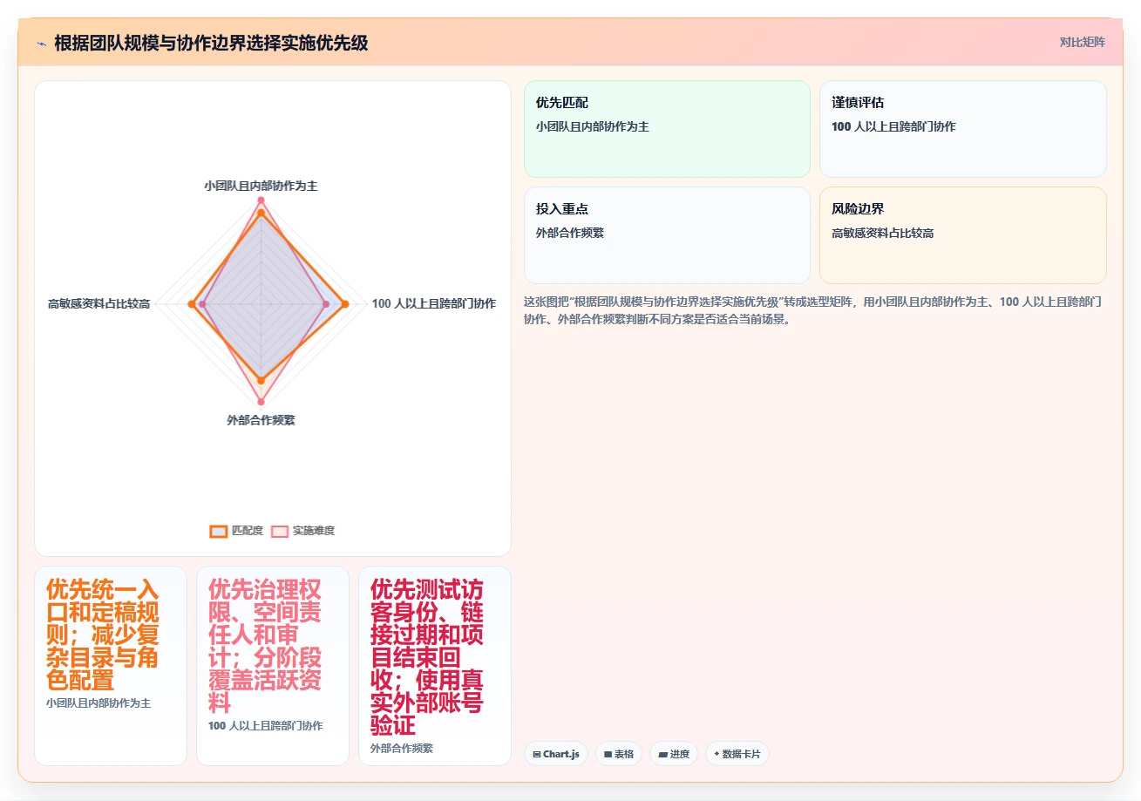This screenshot has width=1141, height=801.
Task: Click radar axis label 100 人以上且跨部门协作
Action: [x=433, y=303]
